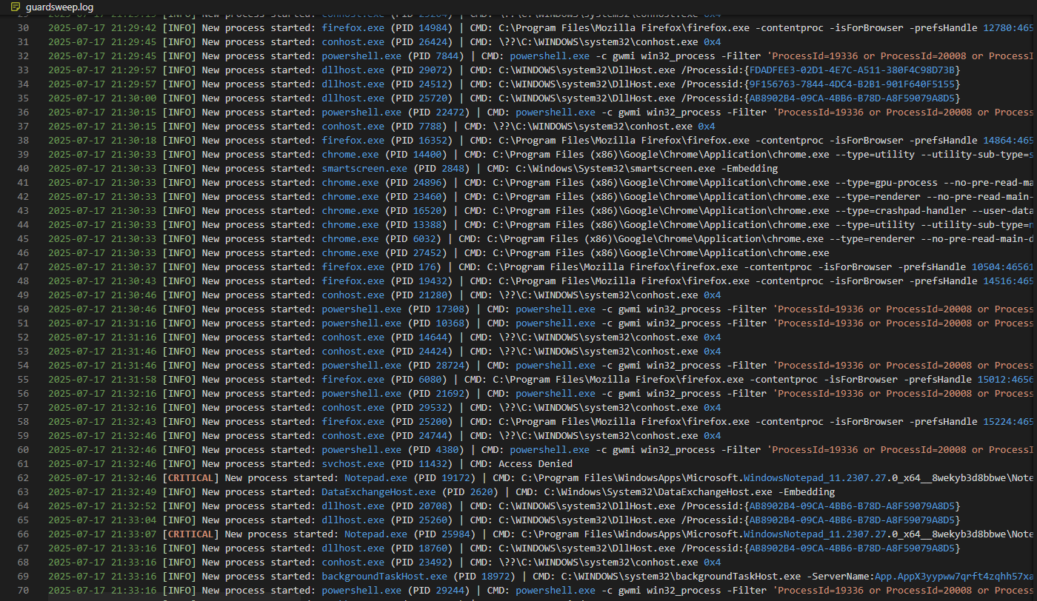Open the powershell.exe link on line 32
The width and height of the screenshot is (1037, 601).
361,56
